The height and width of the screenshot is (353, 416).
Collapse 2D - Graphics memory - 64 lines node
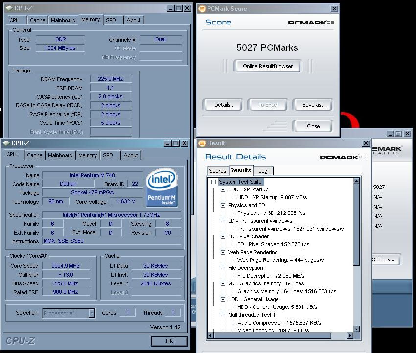(x=223, y=284)
